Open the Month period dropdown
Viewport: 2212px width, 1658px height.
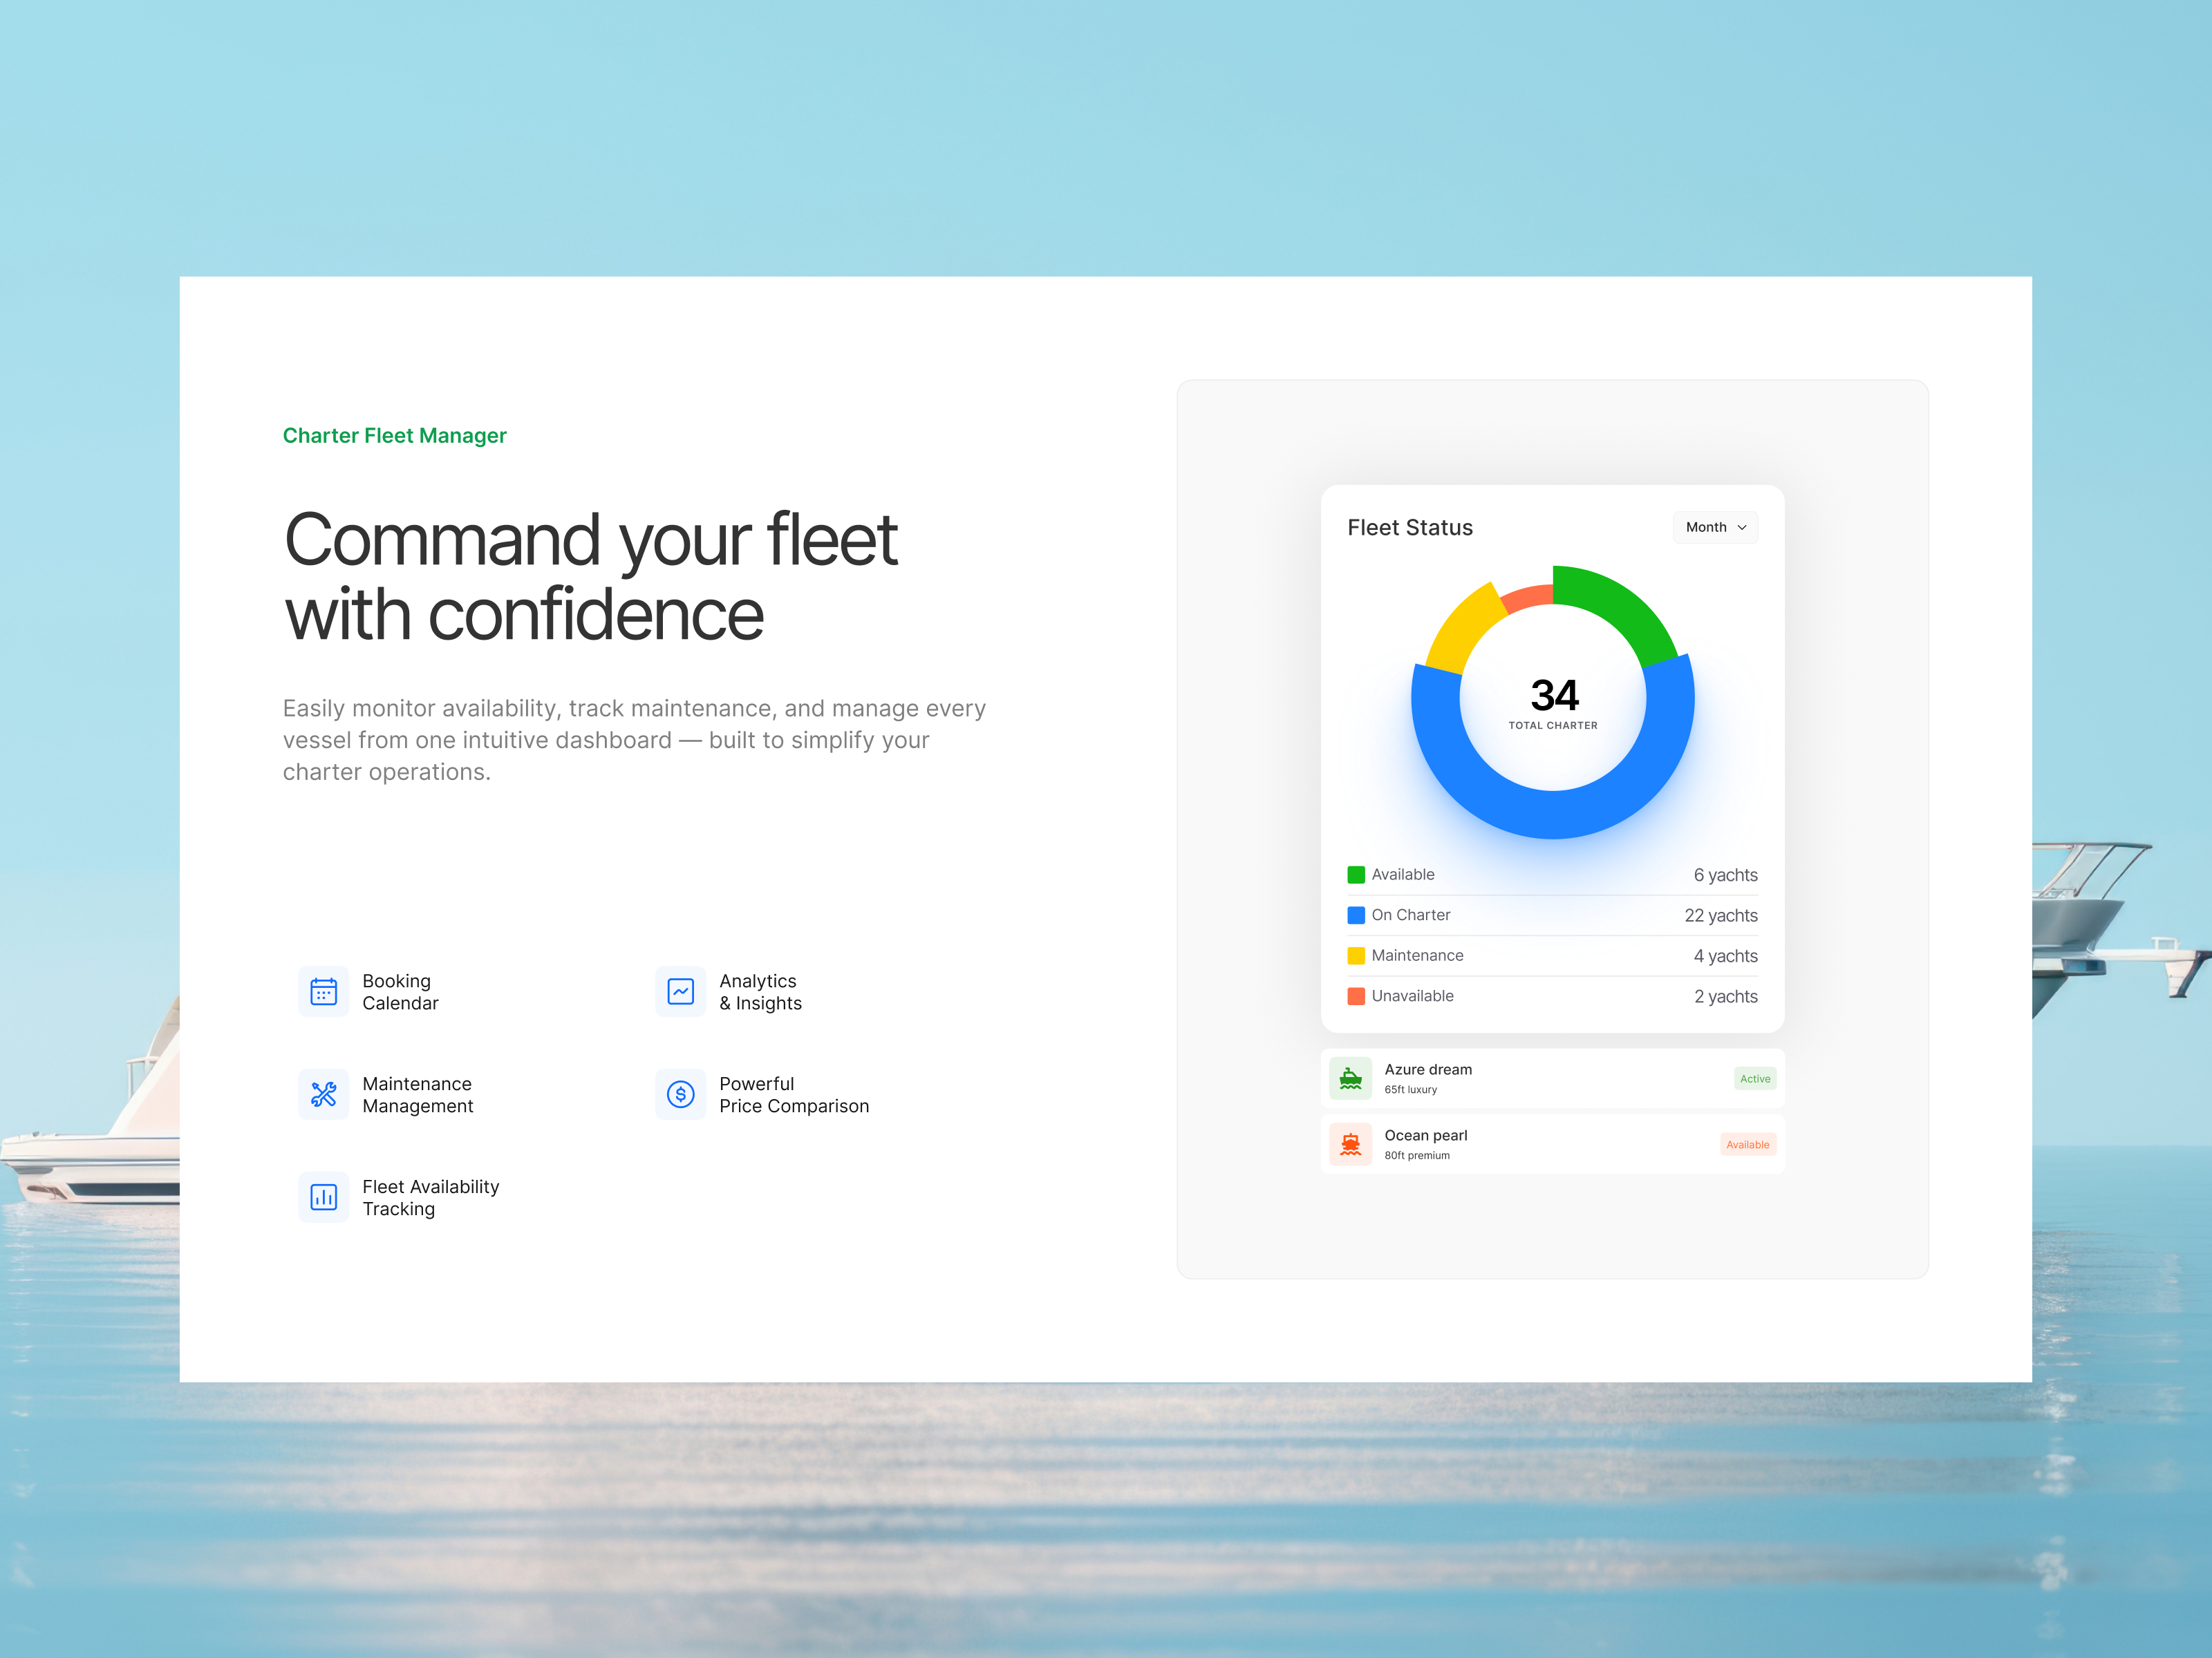pos(1715,528)
